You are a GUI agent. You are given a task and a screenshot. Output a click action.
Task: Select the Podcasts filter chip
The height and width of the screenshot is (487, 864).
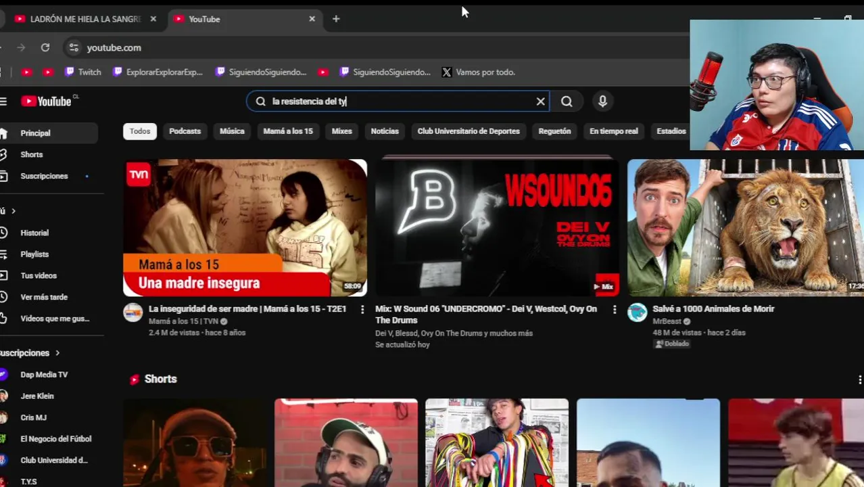coord(185,131)
